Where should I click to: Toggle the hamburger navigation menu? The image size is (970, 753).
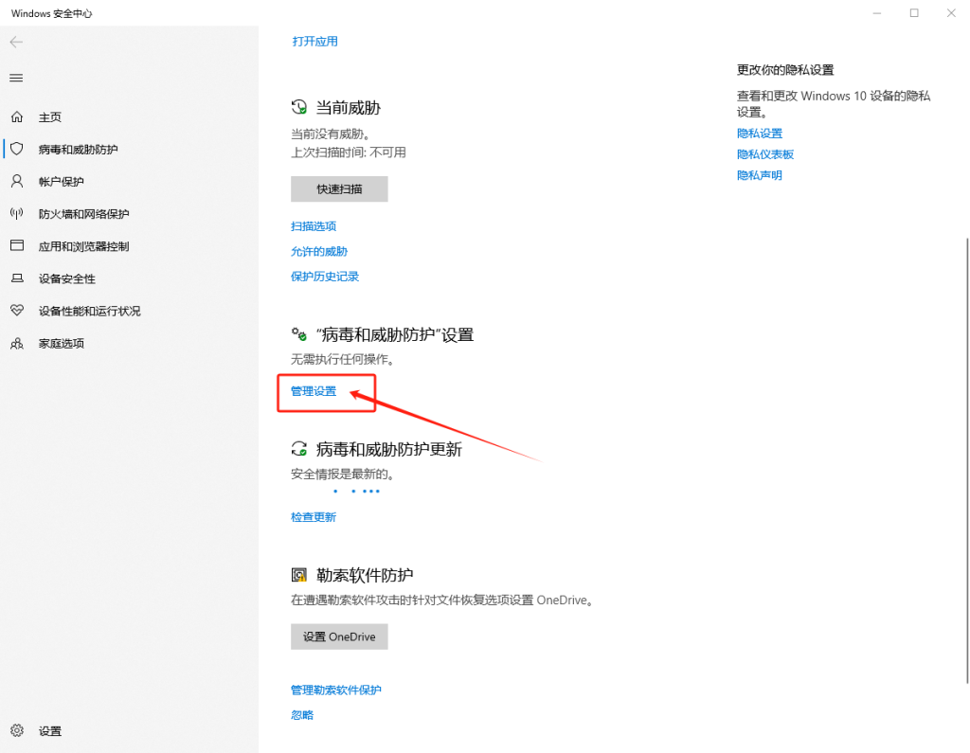click(x=16, y=78)
